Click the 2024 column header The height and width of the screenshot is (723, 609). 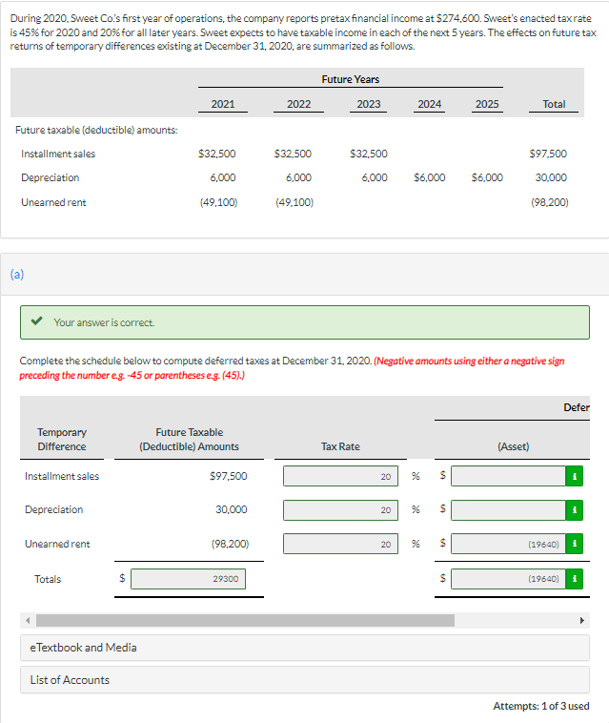coord(429,104)
